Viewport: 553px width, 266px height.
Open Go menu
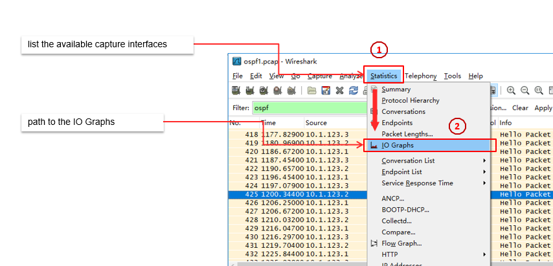295,76
